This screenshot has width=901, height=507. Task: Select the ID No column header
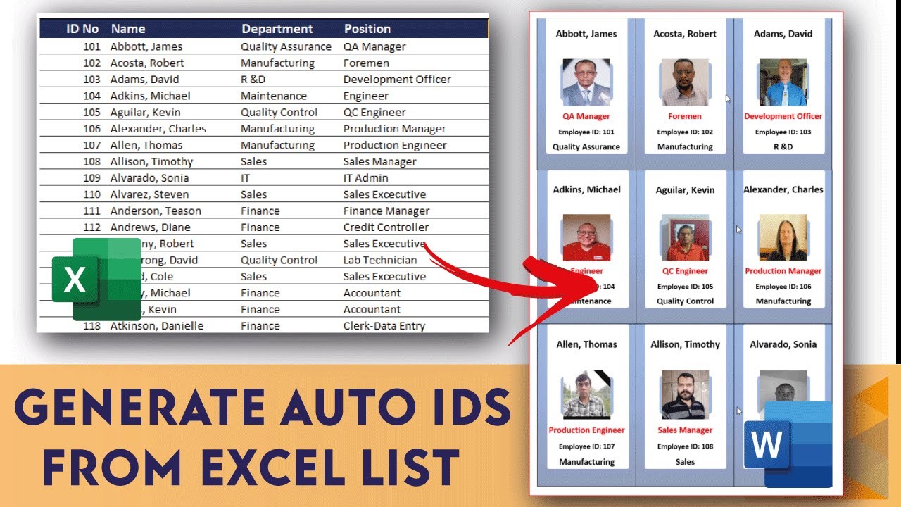click(x=82, y=29)
